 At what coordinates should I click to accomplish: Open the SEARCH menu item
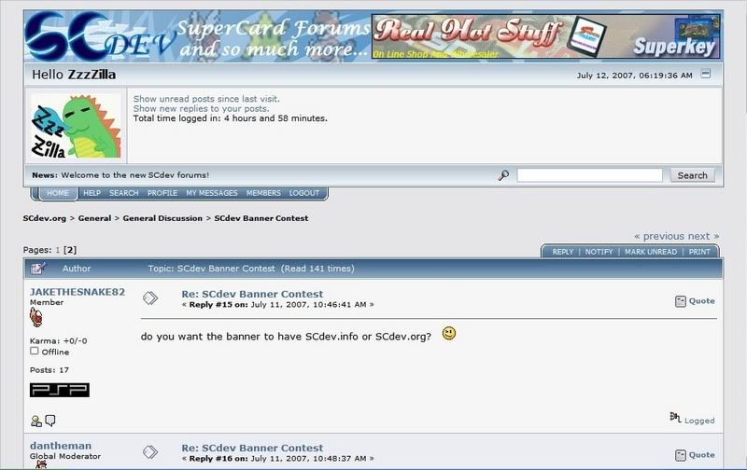click(x=124, y=193)
